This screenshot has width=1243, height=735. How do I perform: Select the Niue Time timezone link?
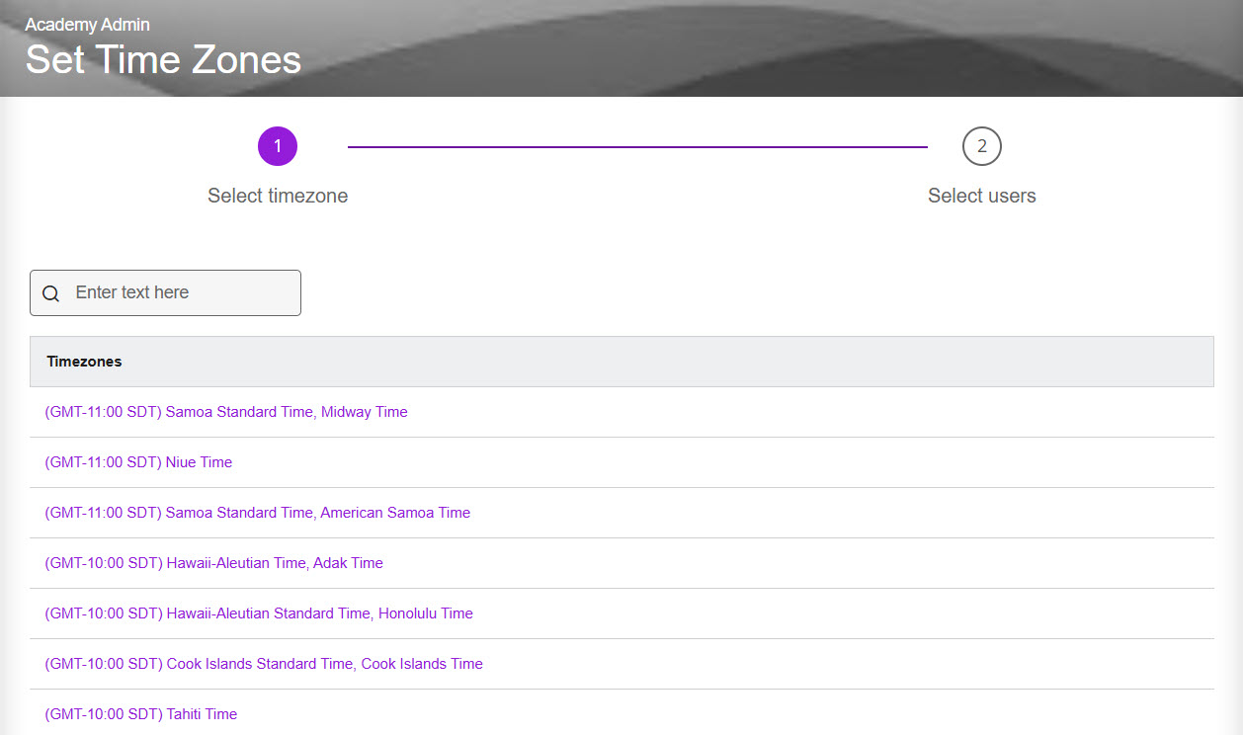pos(138,462)
